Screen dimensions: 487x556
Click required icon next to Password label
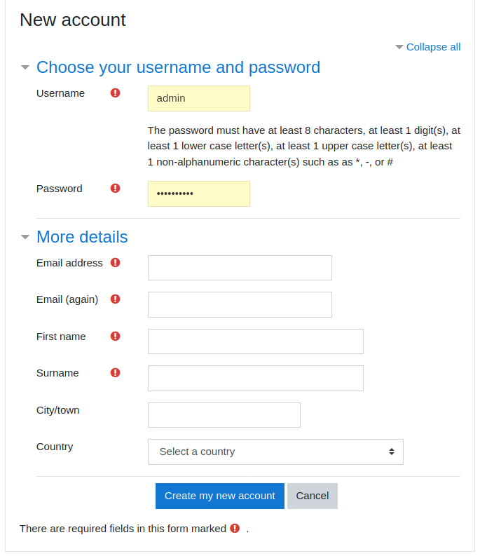click(116, 188)
